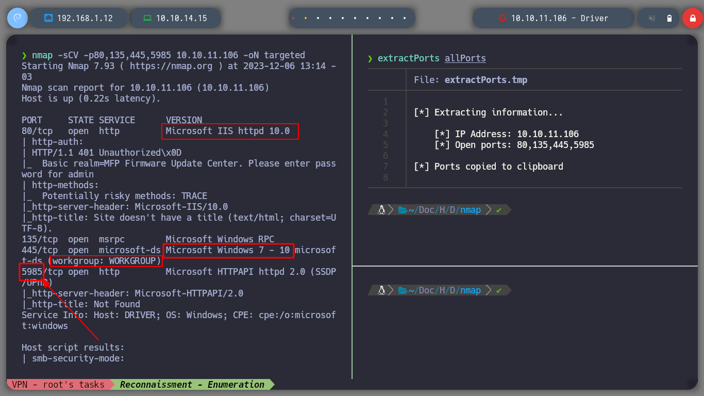Click the underlined 'allPorts' argument
Image resolution: width=704 pixels, height=396 pixels.
[465, 58]
